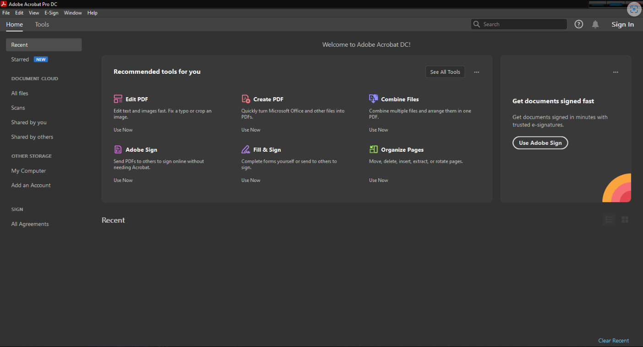Click Use Now under Fill & Sign
This screenshot has height=347, width=643.
251,180
